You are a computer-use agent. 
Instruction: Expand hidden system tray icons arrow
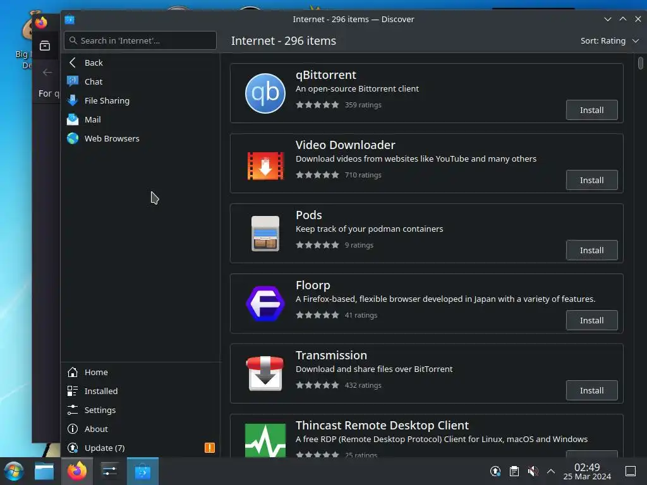coord(551,471)
